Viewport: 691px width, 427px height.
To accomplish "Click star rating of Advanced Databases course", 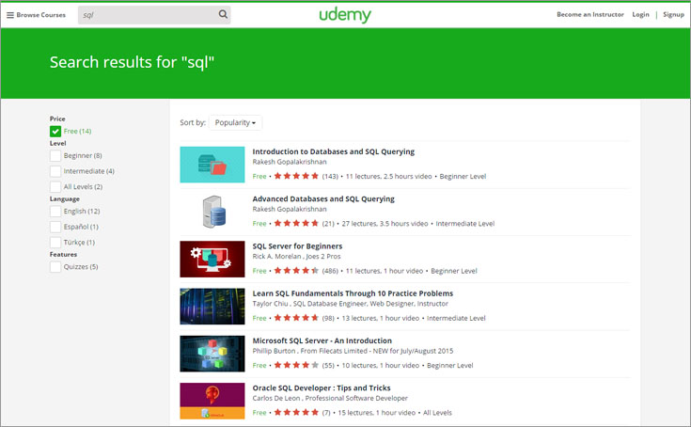I will [296, 223].
